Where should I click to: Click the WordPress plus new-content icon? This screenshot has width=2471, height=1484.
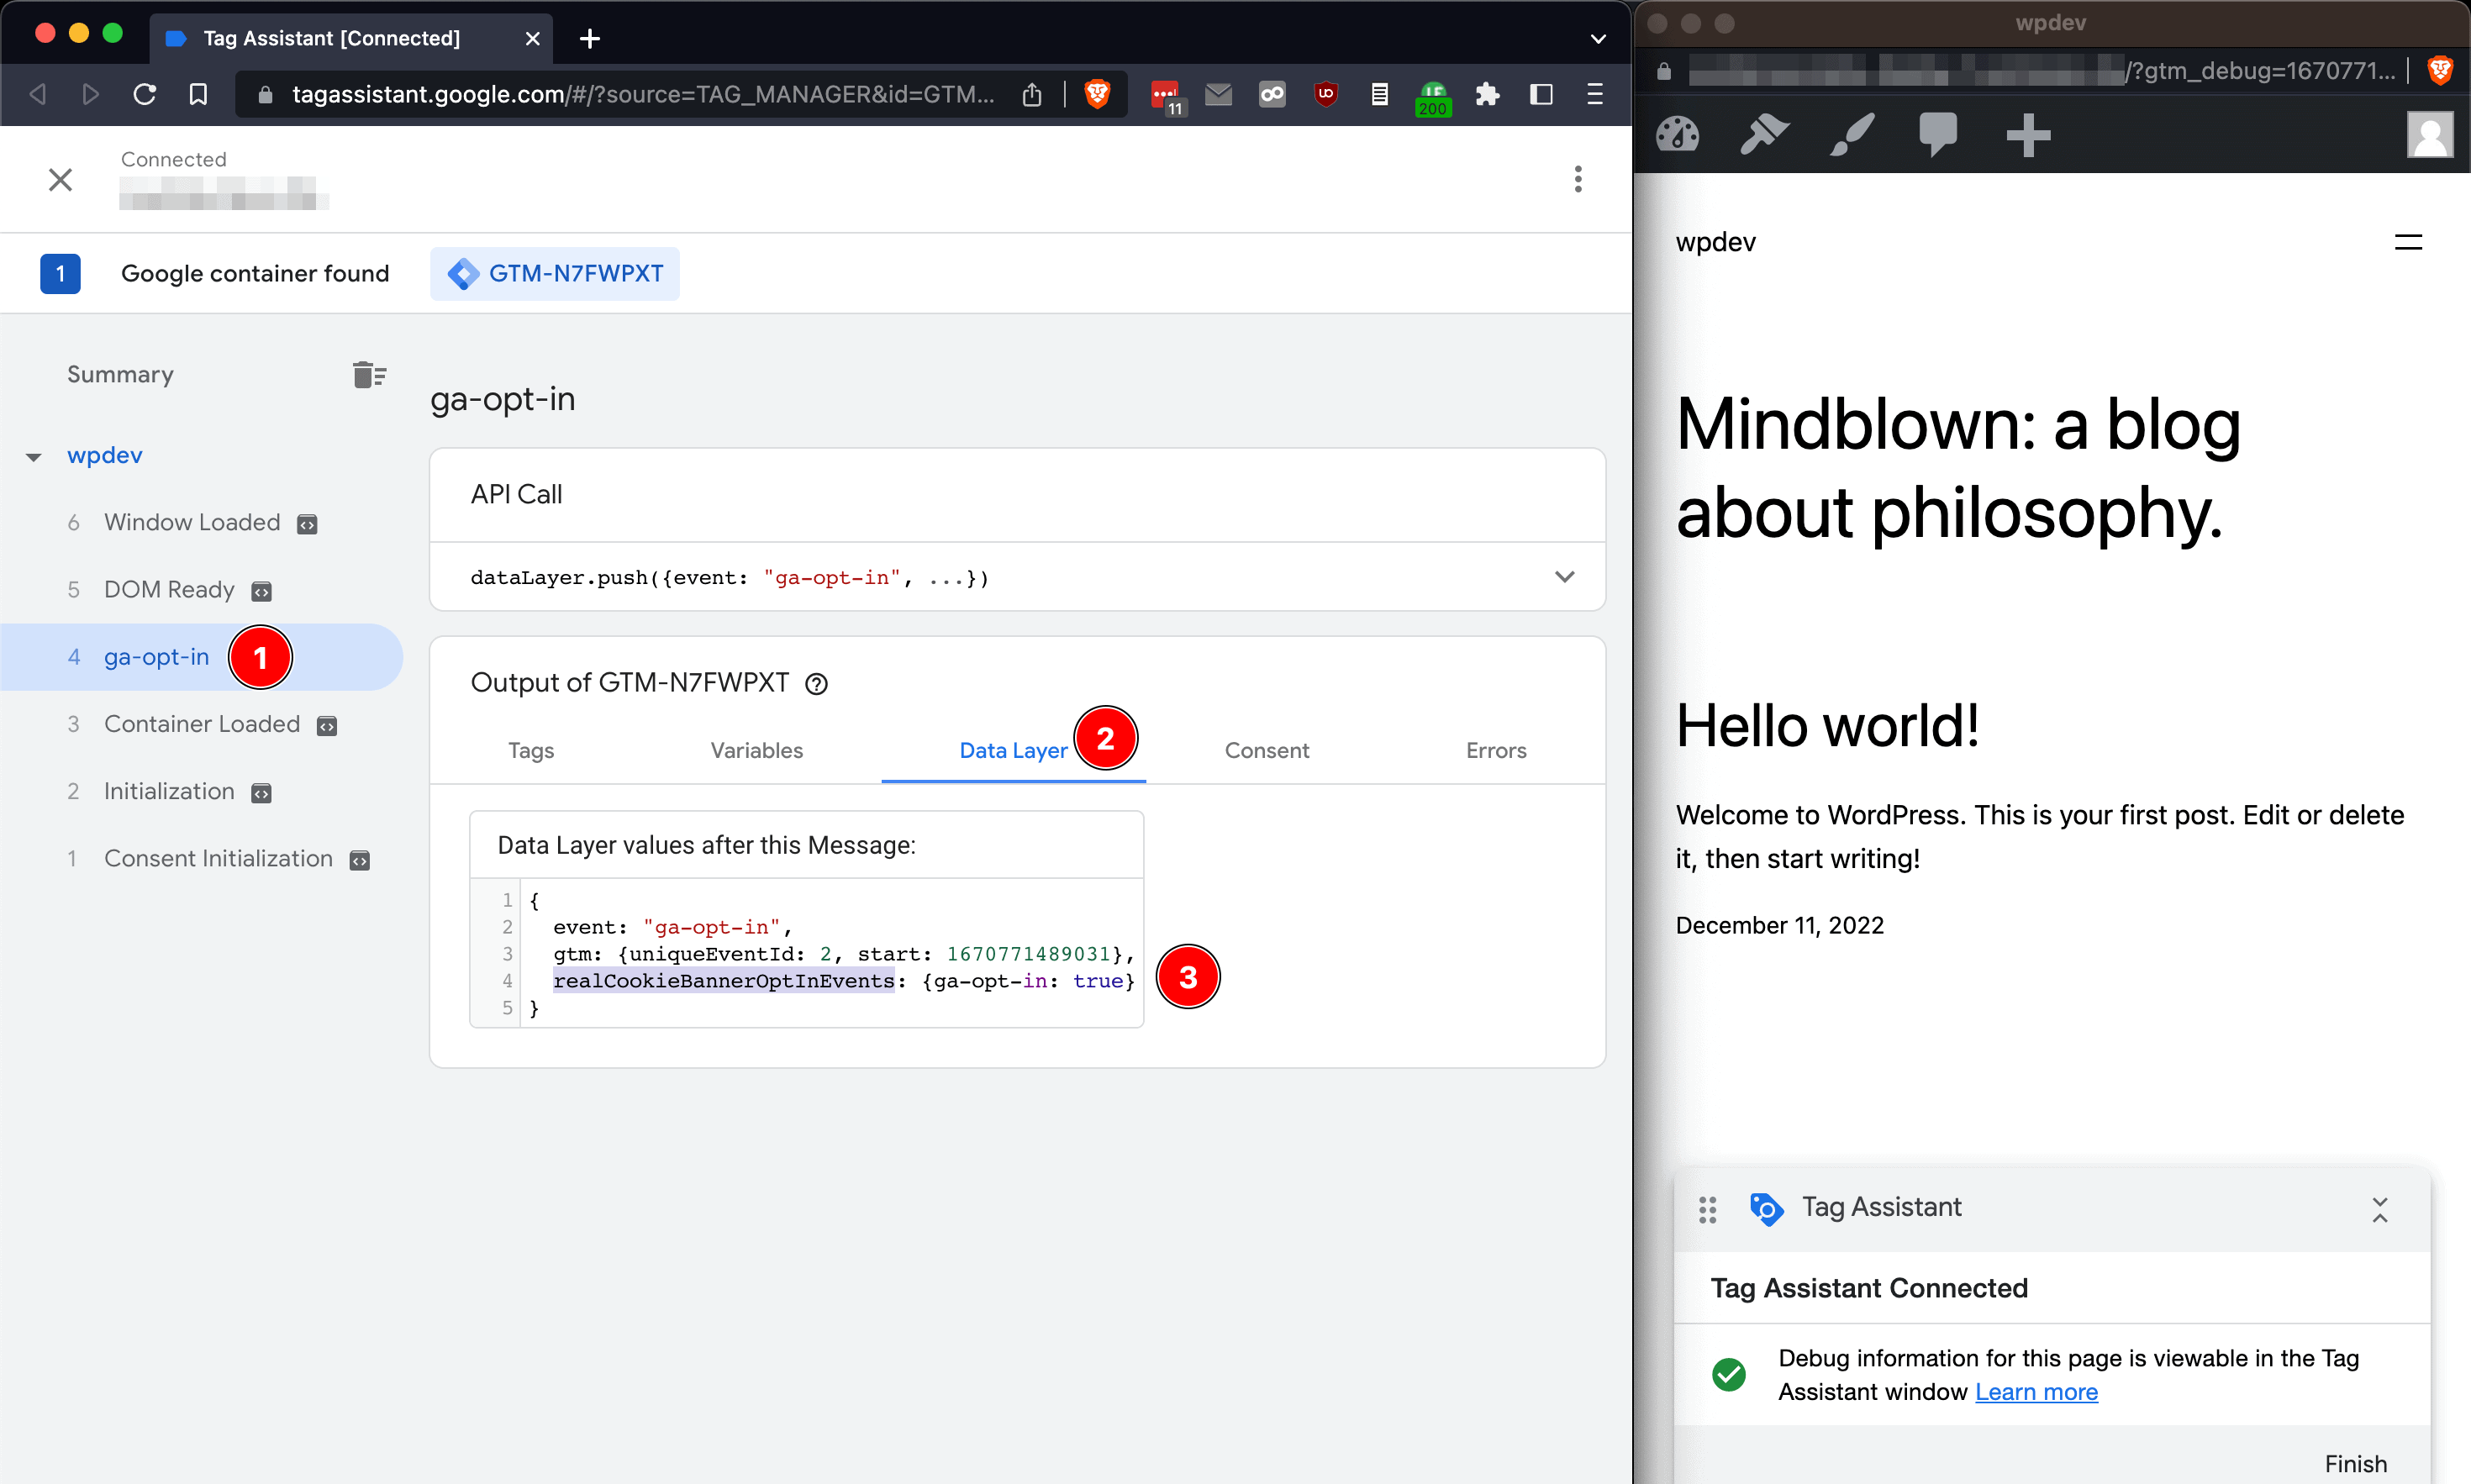(x=2027, y=135)
